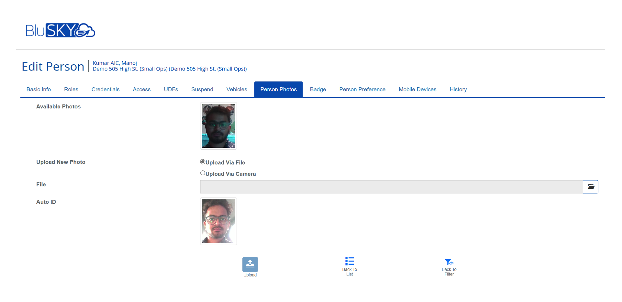Click the upload arrow icon above Upload label
The width and height of the screenshot is (622, 302).
pyautogui.click(x=250, y=264)
